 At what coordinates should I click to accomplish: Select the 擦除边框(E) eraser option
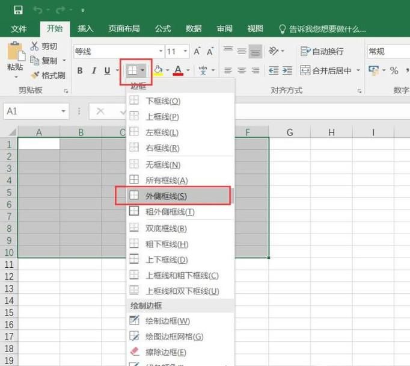180,352
